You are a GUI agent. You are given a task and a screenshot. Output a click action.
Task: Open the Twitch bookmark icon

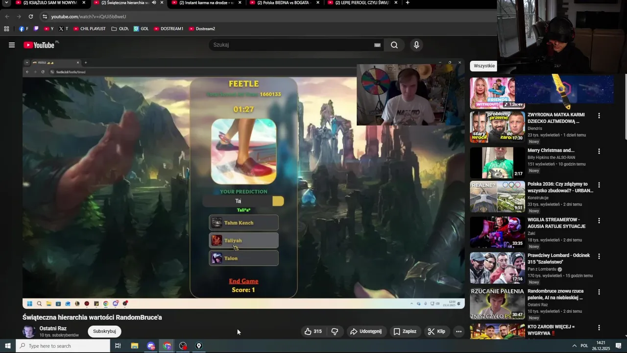click(x=36, y=29)
